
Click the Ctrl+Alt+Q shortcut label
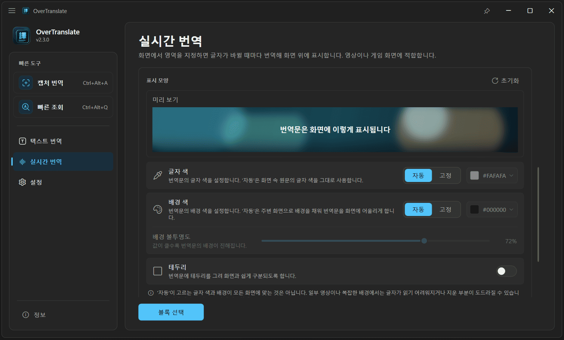pos(95,107)
